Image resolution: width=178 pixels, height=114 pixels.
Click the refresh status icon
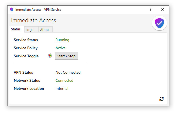click(161, 99)
